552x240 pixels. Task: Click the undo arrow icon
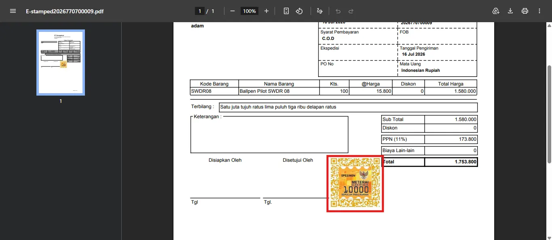pos(338,11)
